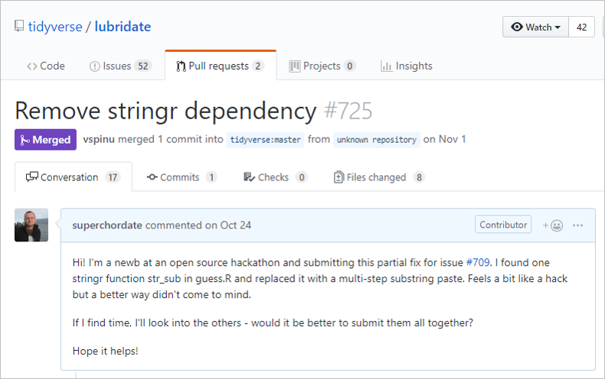This screenshot has width=605, height=379.
Task: Visit superchordate's profile from the comment header
Action: click(106, 225)
